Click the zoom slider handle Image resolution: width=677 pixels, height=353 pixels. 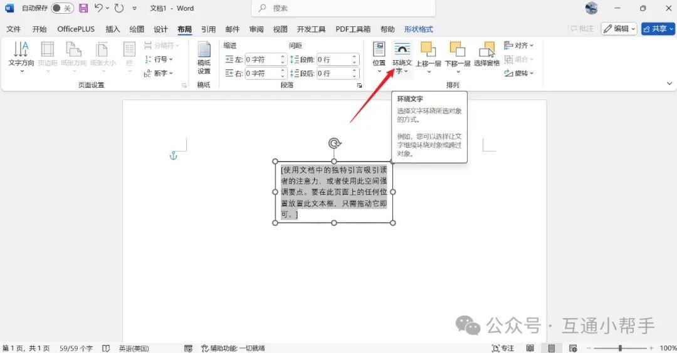click(620, 348)
